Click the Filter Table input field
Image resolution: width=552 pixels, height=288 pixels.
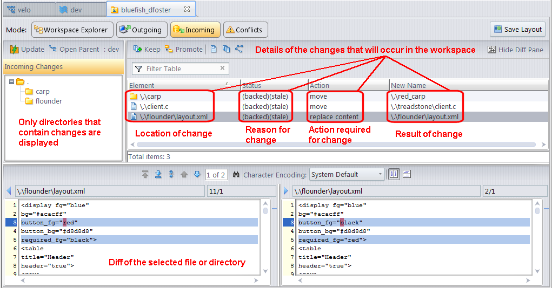click(x=181, y=68)
